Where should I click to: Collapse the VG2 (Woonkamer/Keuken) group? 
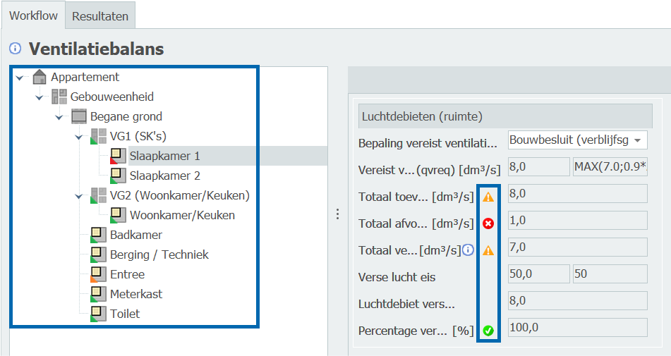78,196
